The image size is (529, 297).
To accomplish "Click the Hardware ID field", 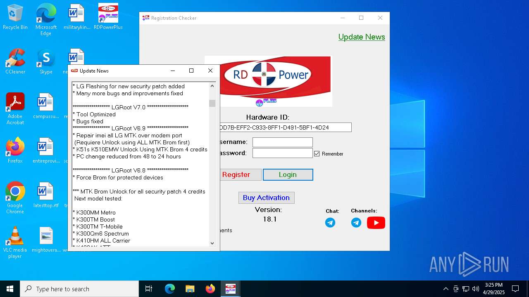I will [286, 127].
